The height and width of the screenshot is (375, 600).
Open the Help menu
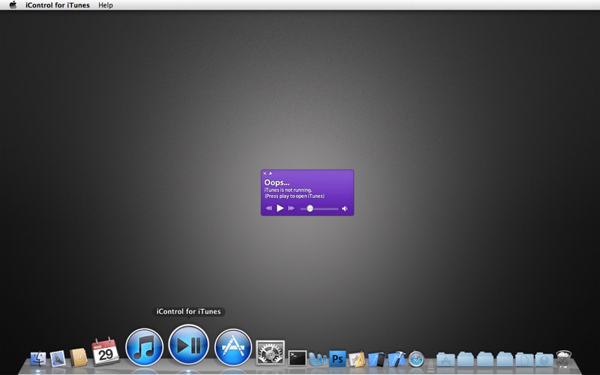(x=106, y=5)
